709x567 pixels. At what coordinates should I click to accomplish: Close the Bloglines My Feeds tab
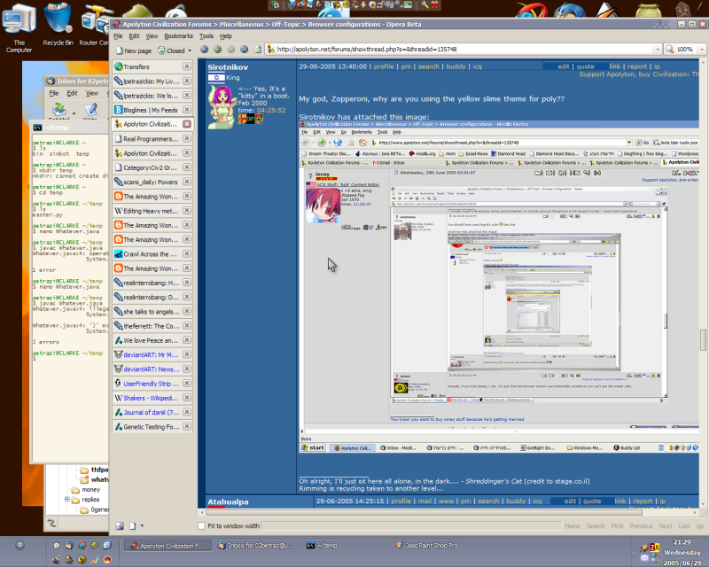click(187, 110)
